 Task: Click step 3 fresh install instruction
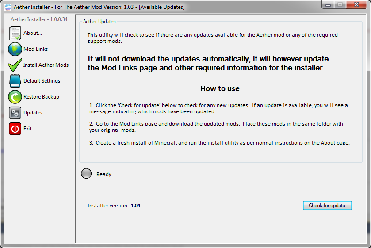point(219,143)
